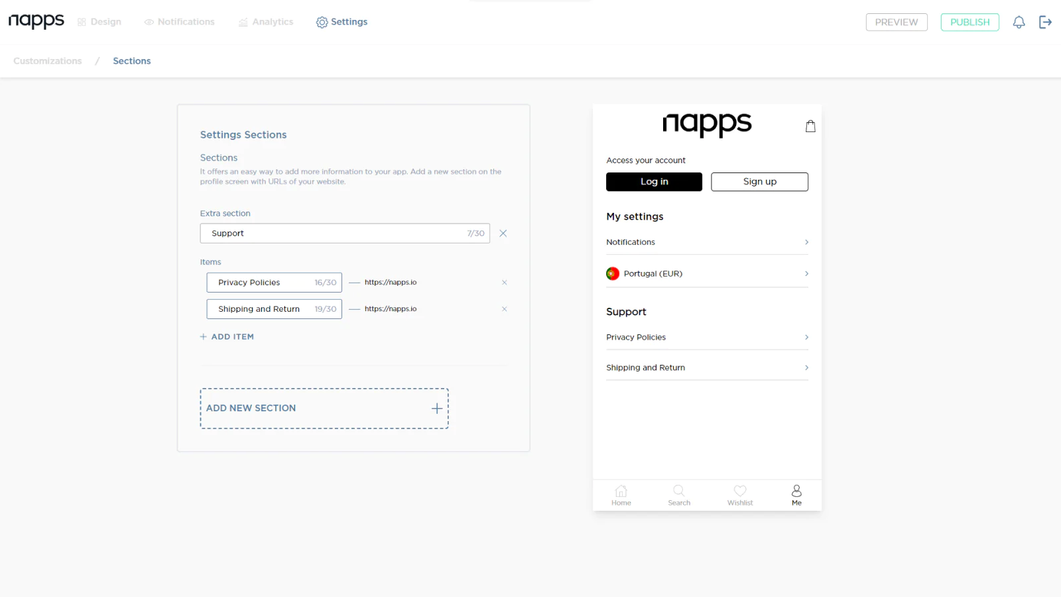The image size is (1061, 597).
Task: Remove the Privacy Policies item with its X
Action: click(505, 282)
